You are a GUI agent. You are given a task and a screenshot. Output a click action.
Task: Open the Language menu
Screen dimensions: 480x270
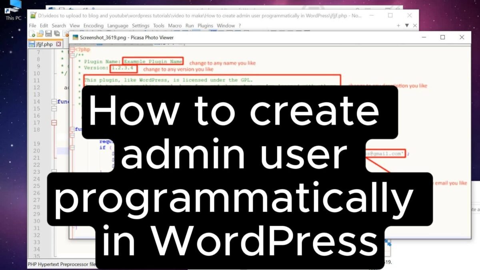118,25
